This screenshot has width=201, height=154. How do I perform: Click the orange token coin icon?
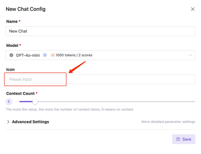click(x=53, y=55)
